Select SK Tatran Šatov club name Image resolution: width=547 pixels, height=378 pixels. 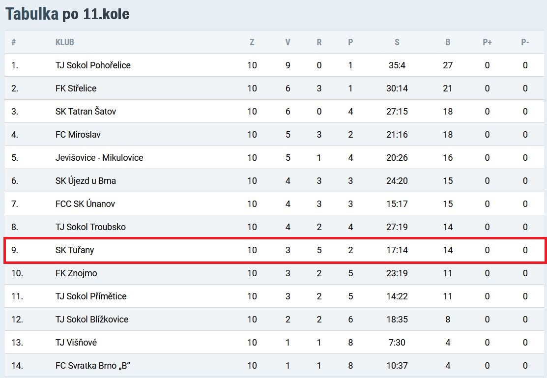click(x=86, y=112)
